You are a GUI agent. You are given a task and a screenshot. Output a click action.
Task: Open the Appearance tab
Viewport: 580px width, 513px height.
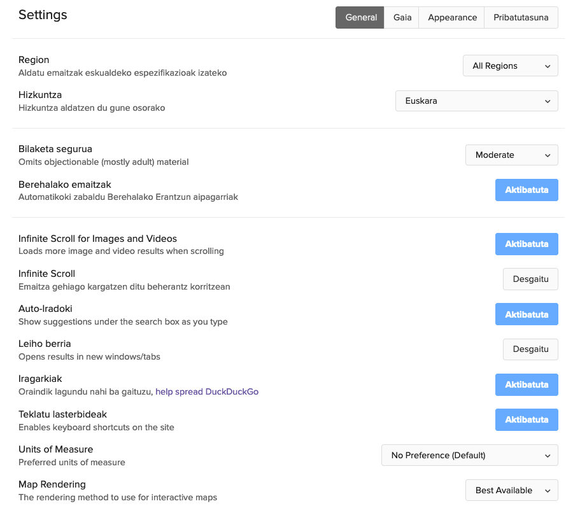click(452, 18)
